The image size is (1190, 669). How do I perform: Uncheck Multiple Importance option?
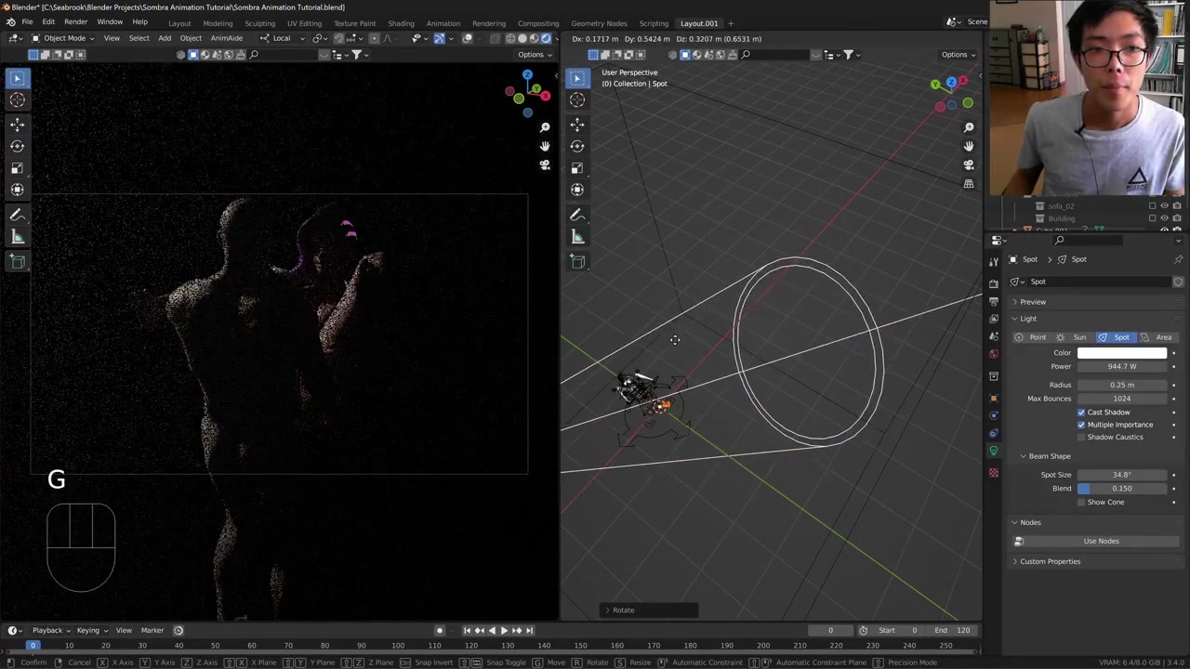click(x=1081, y=425)
